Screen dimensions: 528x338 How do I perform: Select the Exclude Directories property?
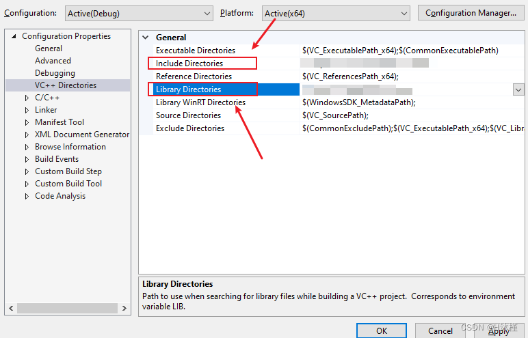pos(190,128)
